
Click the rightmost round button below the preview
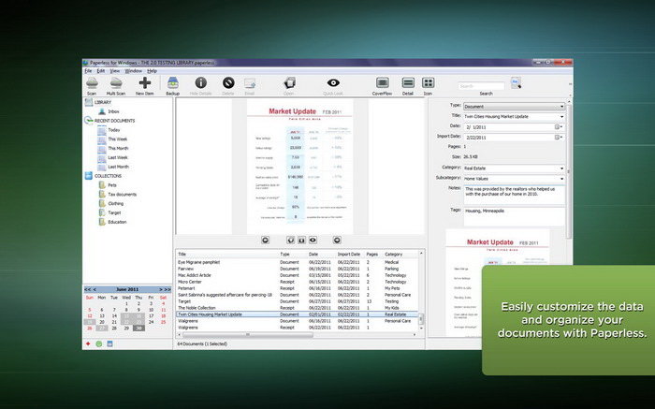click(337, 240)
